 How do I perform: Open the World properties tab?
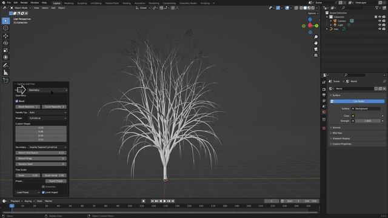[x=324, y=112]
